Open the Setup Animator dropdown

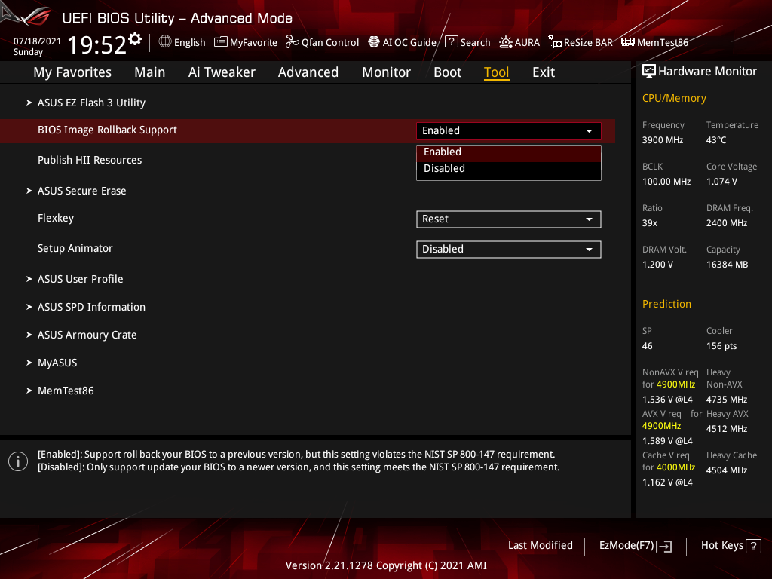(508, 249)
